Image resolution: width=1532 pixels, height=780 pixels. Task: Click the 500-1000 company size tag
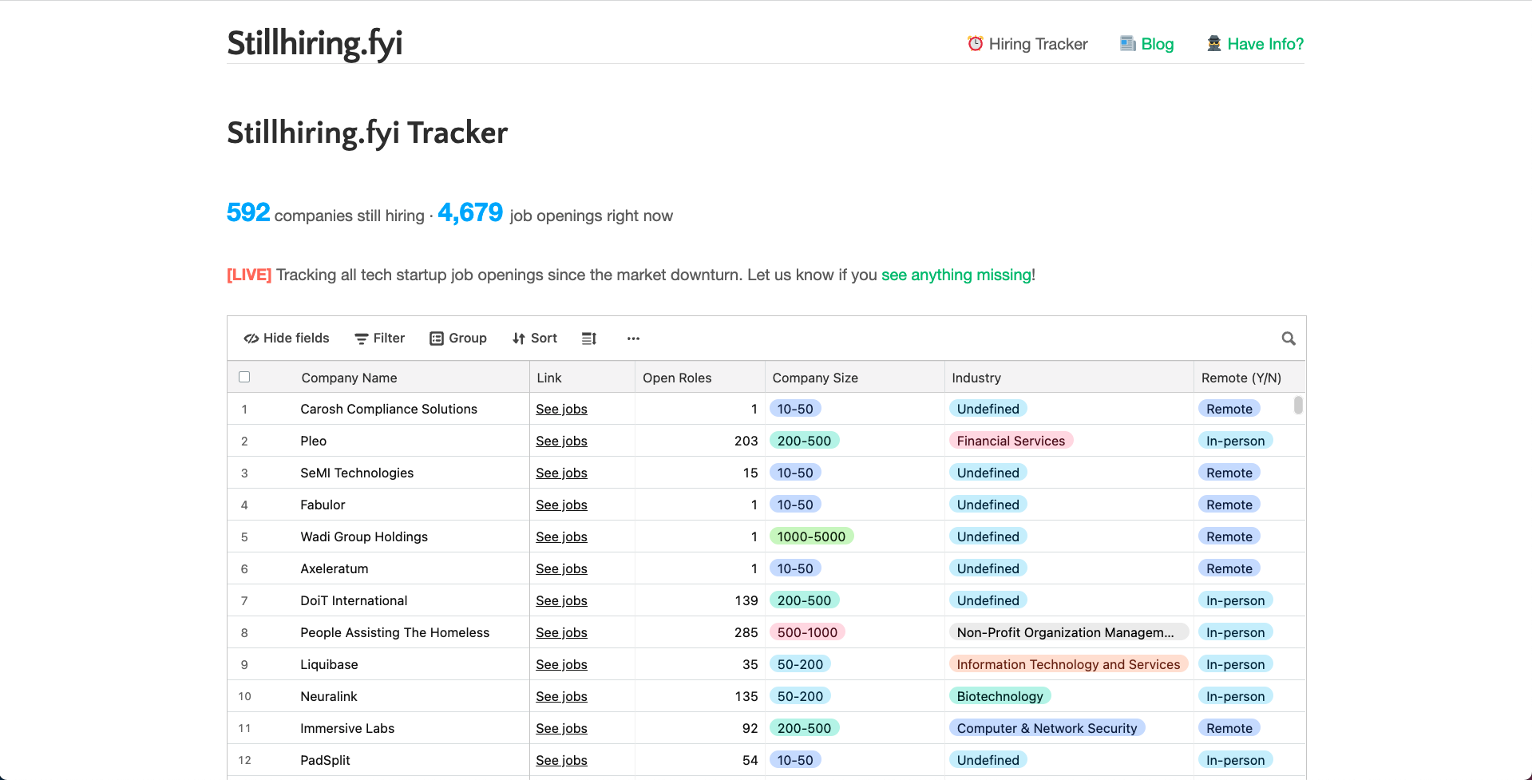[x=807, y=632]
